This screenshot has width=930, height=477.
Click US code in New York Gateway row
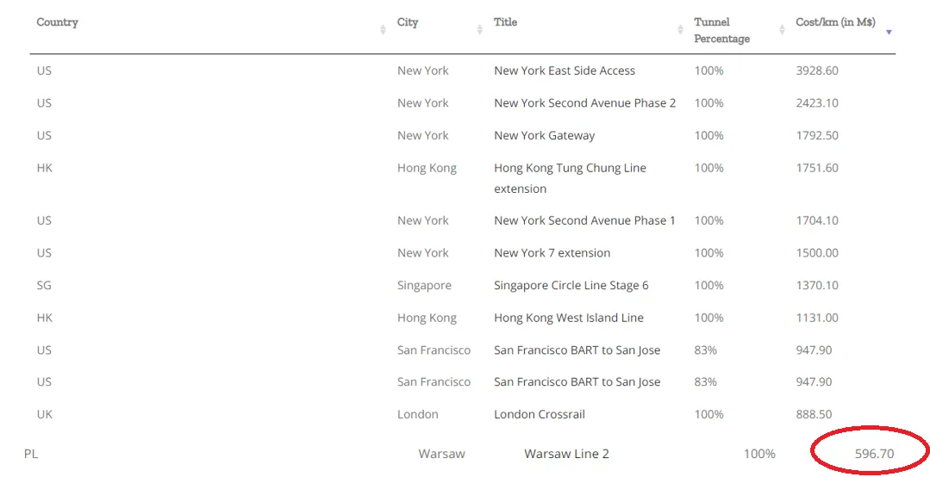pos(44,136)
